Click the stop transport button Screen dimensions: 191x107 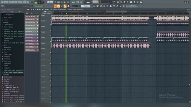click(42, 2)
